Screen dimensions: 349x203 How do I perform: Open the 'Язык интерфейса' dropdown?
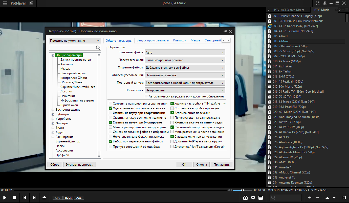pyautogui.click(x=185, y=53)
